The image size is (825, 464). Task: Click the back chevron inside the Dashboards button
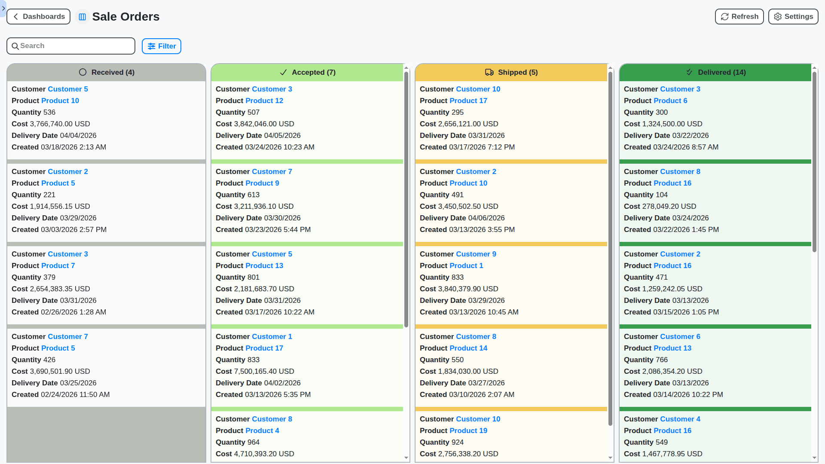[x=15, y=16]
